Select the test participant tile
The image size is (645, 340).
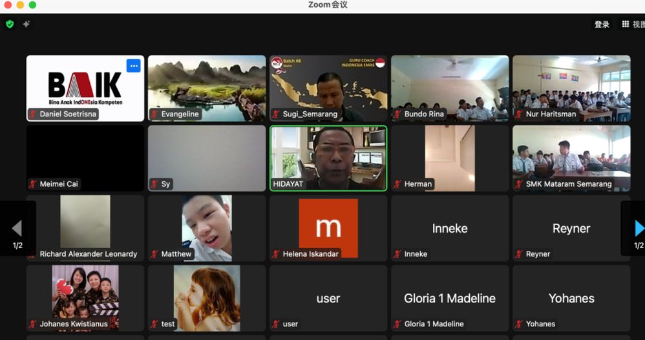207,298
